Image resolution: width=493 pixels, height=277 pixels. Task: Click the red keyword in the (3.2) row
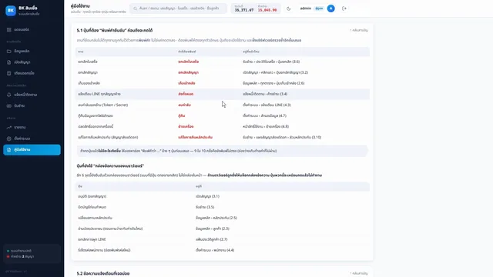188,72
